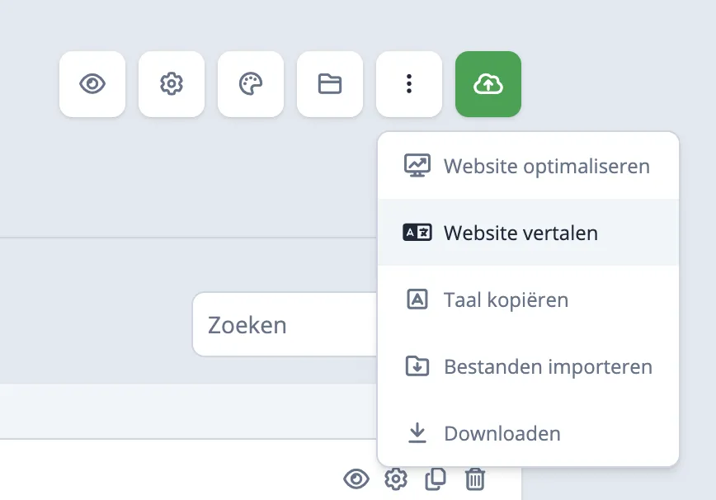Screen dimensions: 716x500
Task: Click the Website vertalen translate icon
Action: [418, 233]
